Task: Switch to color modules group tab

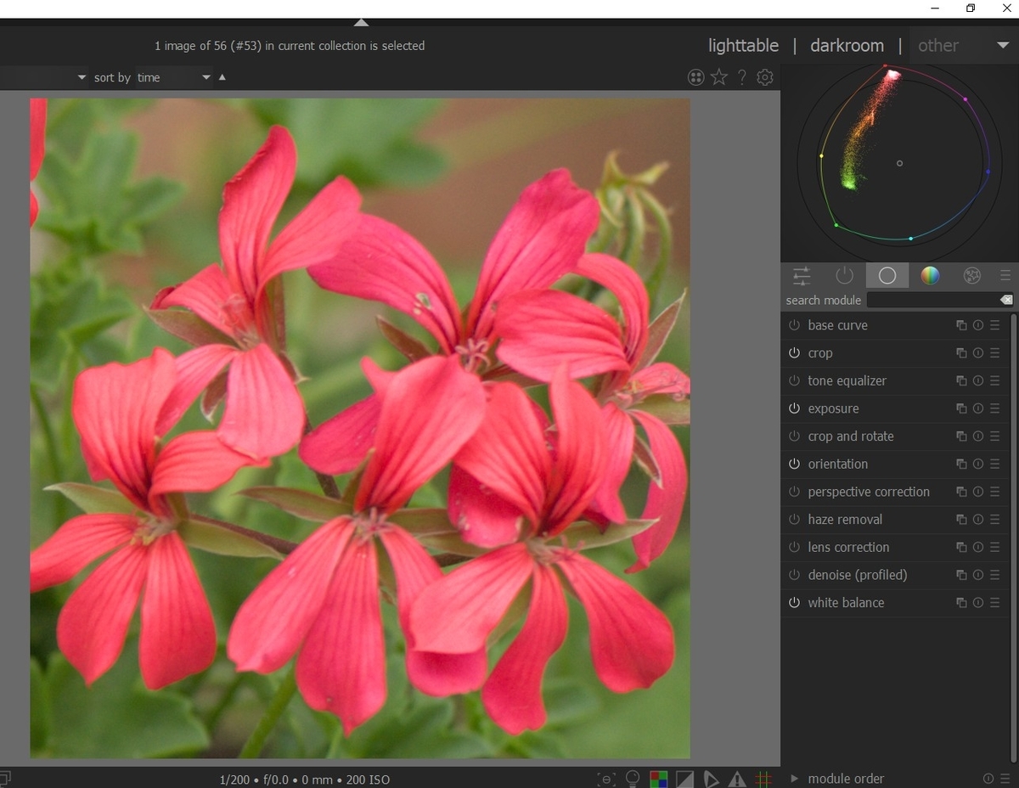Action: 930,275
